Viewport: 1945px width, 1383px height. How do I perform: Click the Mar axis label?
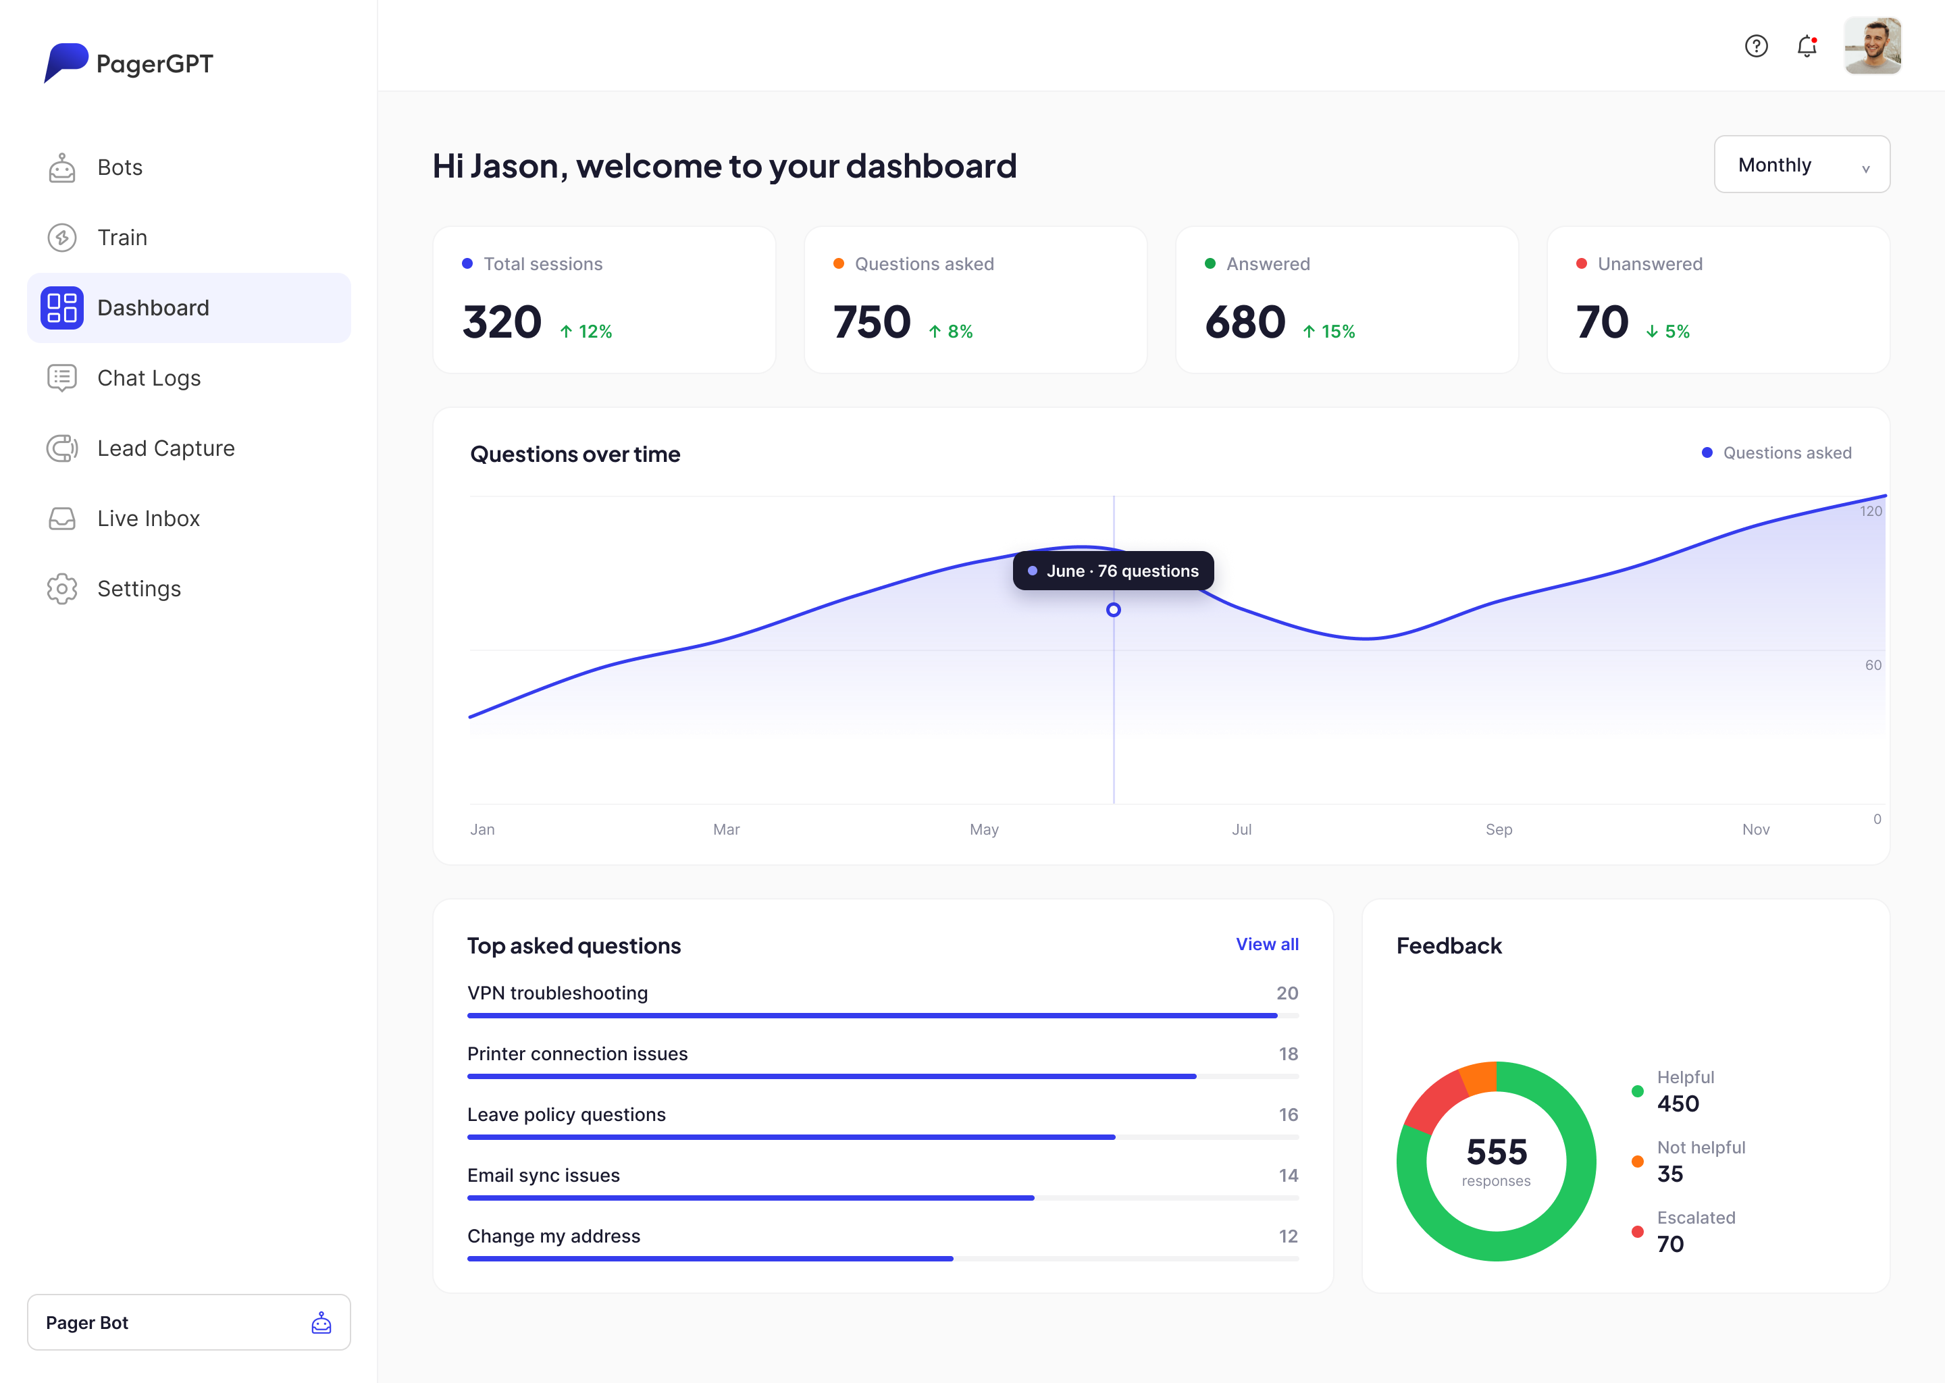[x=727, y=829]
